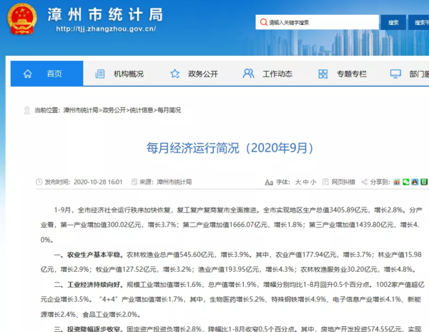The image size is (429, 332).
Task: Click the home icon in the navigation bar
Action: point(27,74)
